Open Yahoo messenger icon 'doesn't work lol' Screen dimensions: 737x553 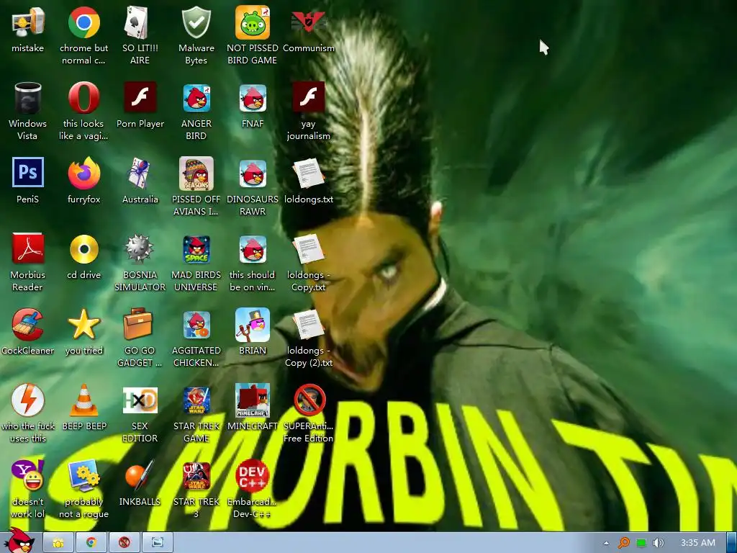click(28, 475)
